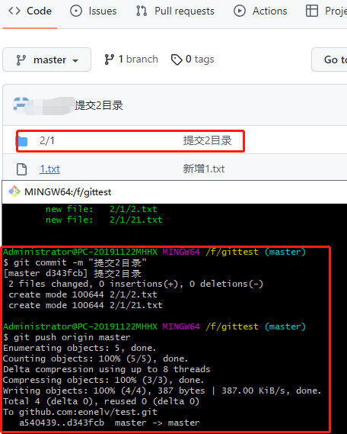Click the tag icon next to 0 tags
The width and height of the screenshot is (347, 434).
(x=177, y=59)
